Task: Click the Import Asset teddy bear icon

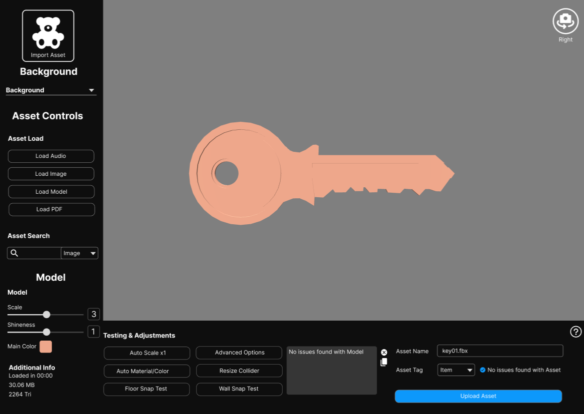Action: tap(48, 36)
